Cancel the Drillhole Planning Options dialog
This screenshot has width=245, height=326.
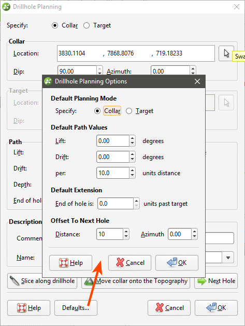(x=129, y=263)
